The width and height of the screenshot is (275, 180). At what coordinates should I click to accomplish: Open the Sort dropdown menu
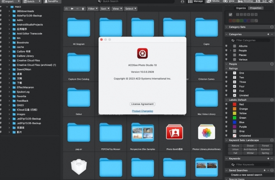(105, 9)
